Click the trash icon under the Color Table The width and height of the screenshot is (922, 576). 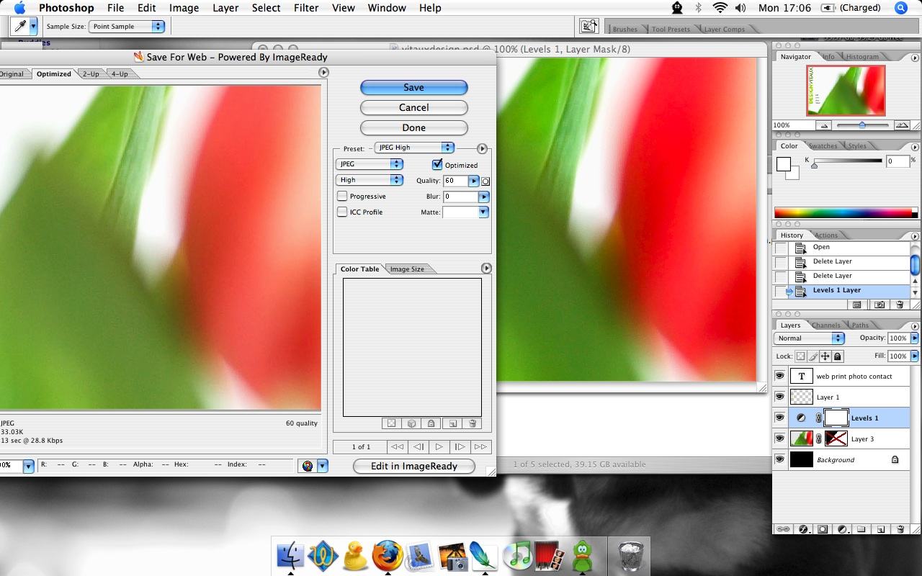point(473,423)
